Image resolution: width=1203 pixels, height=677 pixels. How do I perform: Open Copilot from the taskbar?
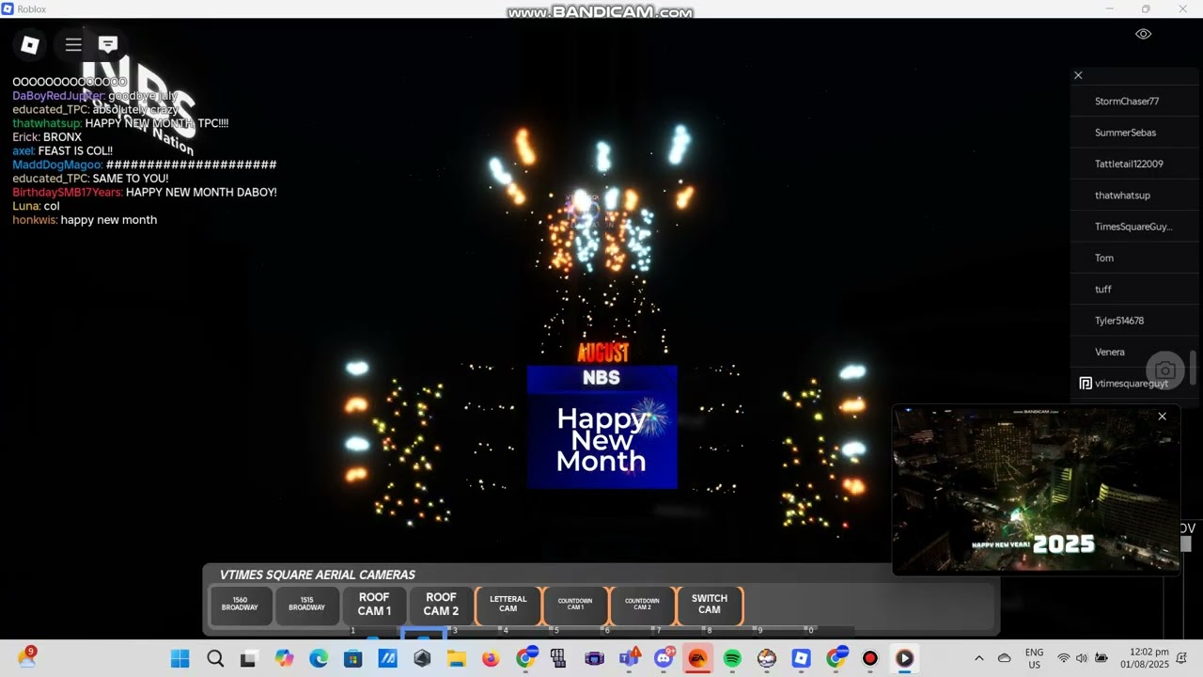click(x=284, y=658)
